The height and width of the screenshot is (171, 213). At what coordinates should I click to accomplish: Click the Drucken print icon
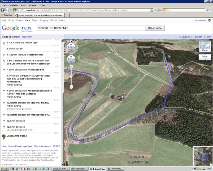[180, 37]
